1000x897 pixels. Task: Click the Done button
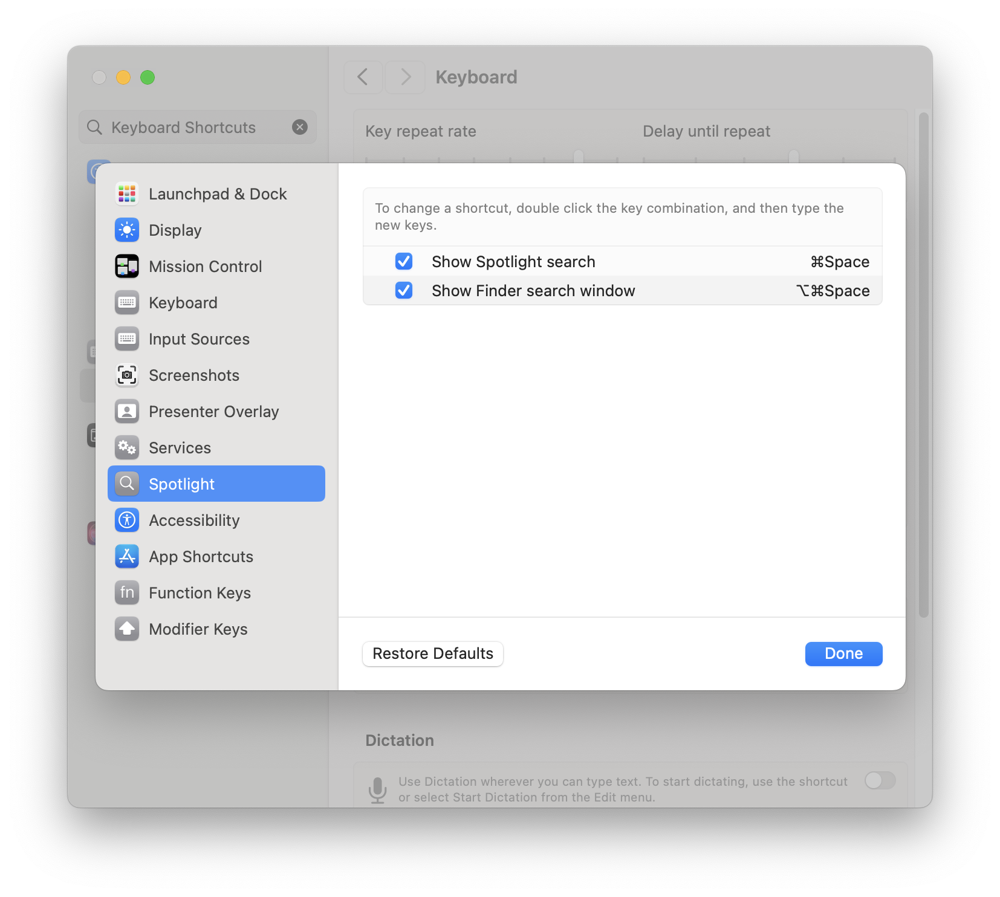coord(844,654)
